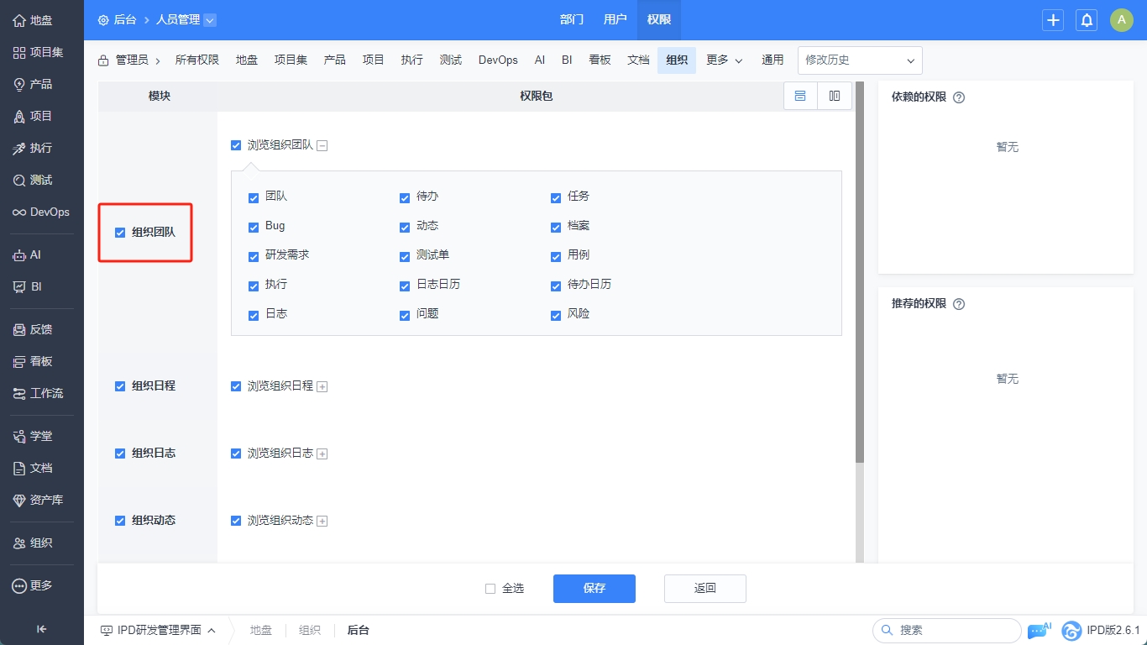The height and width of the screenshot is (645, 1147).
Task: Switch to the column layout view icon
Action: 835,96
